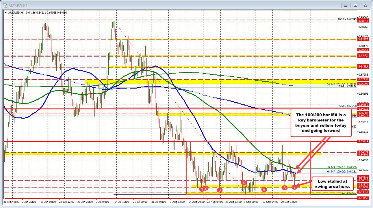Click circle marker 5 near the September swing low
The height and width of the screenshot is (208, 373).
click(x=264, y=190)
